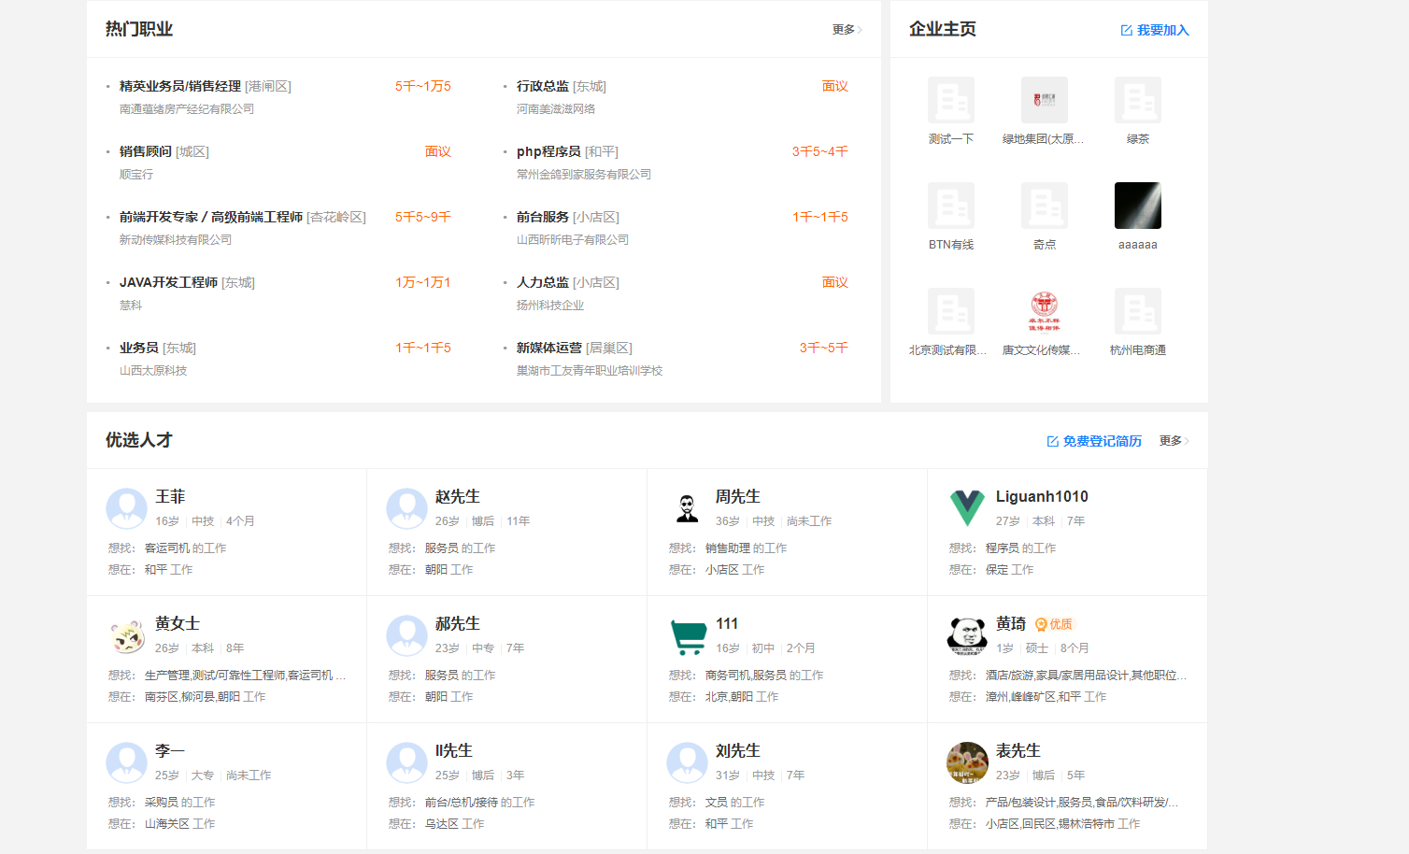
Task: Click ll先生's avatar icon
Action: click(x=406, y=763)
